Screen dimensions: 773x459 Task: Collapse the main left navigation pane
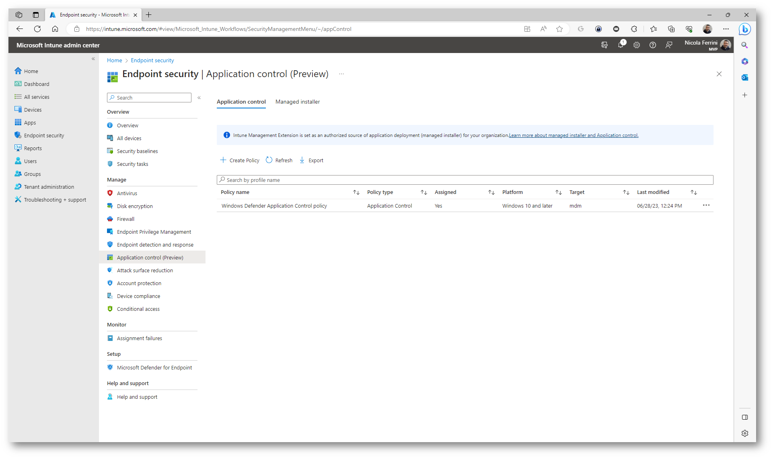[93, 59]
